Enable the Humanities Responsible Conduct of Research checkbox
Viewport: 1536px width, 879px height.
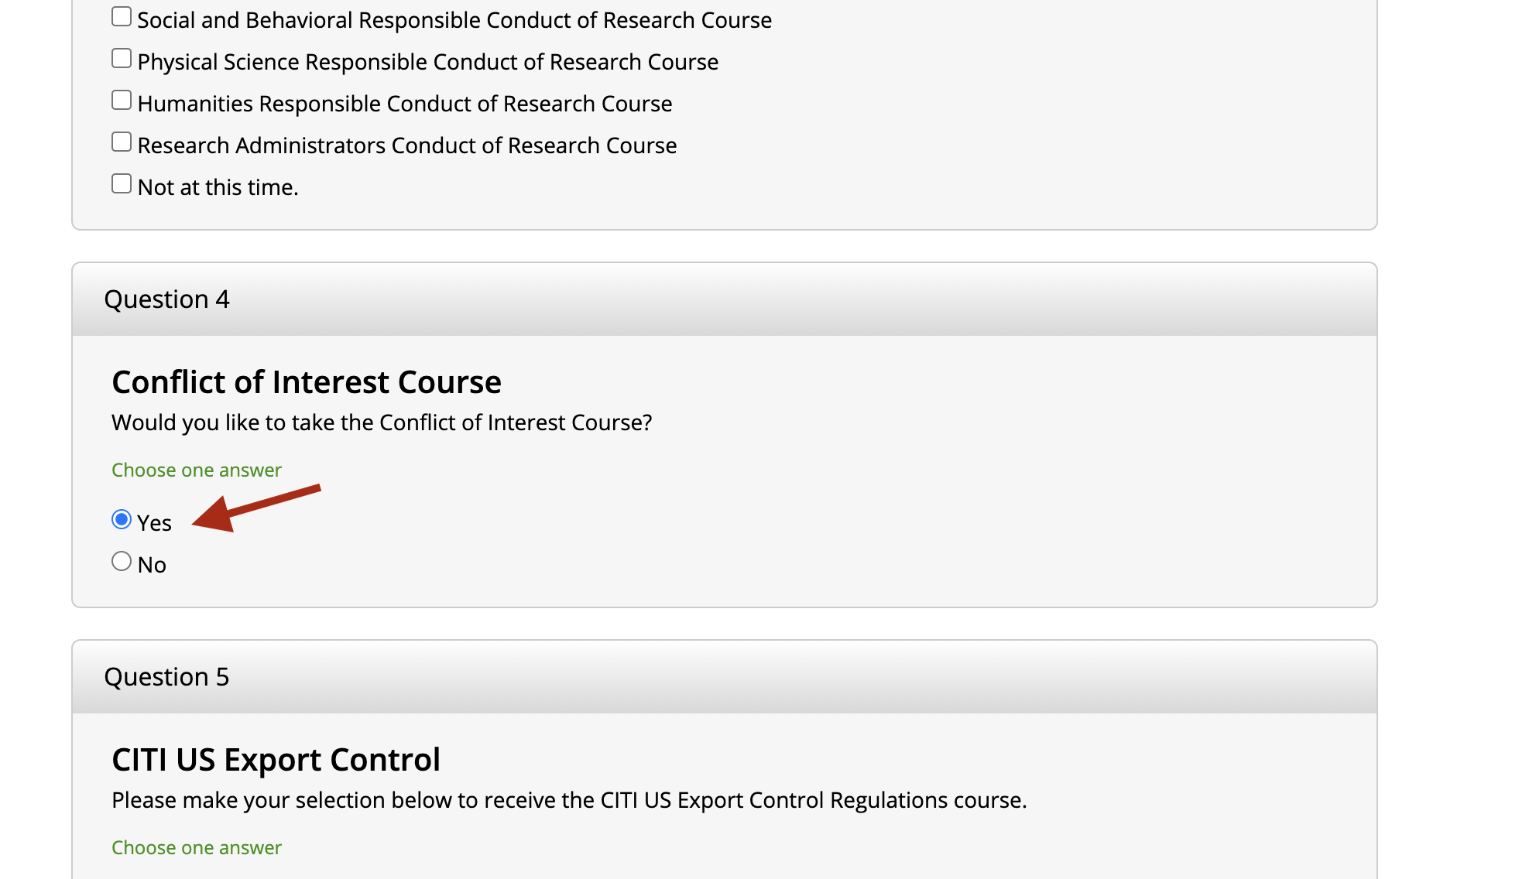122,101
